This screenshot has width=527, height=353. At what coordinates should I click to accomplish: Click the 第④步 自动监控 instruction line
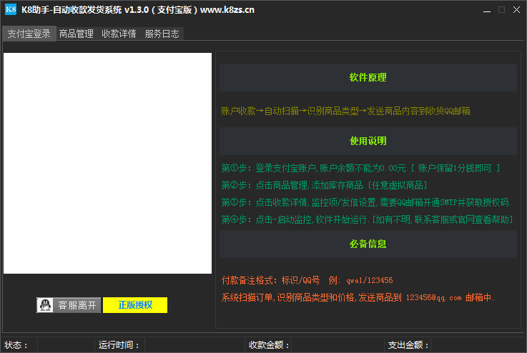click(367, 219)
